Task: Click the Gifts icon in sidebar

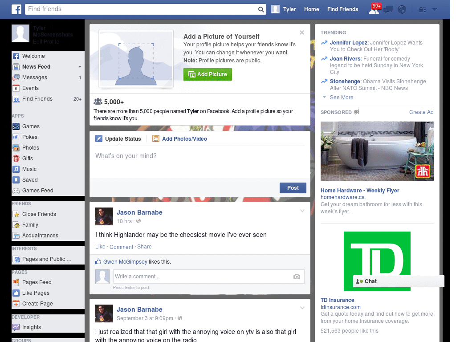Action: pyautogui.click(x=16, y=159)
